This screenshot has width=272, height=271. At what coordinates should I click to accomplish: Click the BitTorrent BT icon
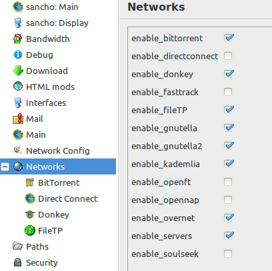tap(30, 182)
